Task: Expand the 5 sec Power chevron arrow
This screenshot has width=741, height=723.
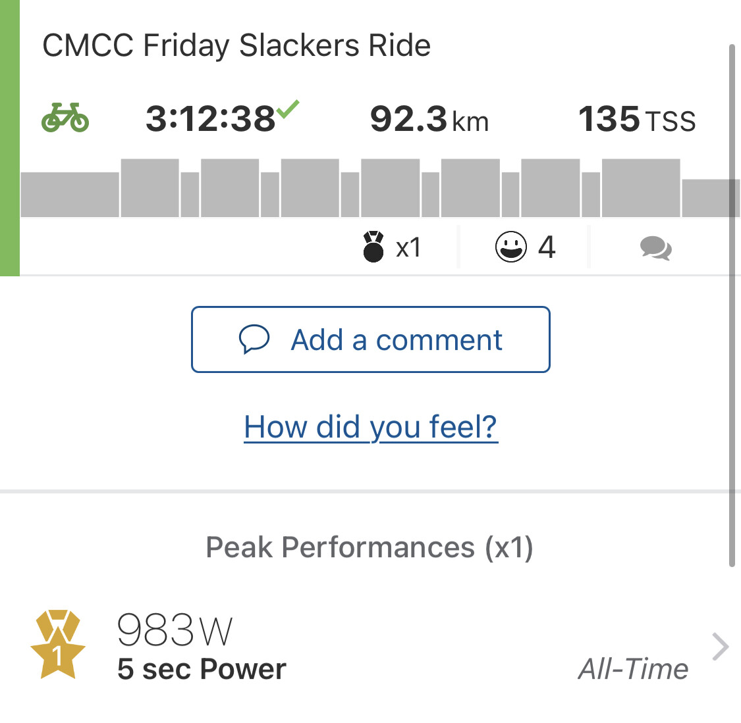Action: point(721,647)
